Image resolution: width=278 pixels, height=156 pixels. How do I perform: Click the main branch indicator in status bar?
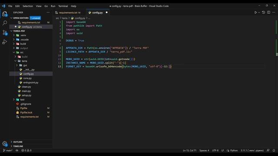click(x=8, y=150)
